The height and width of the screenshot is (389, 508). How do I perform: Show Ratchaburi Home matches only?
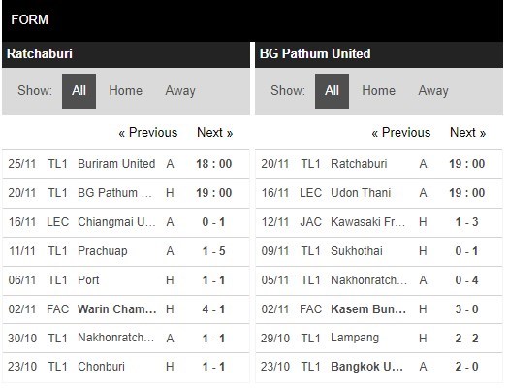(x=125, y=91)
